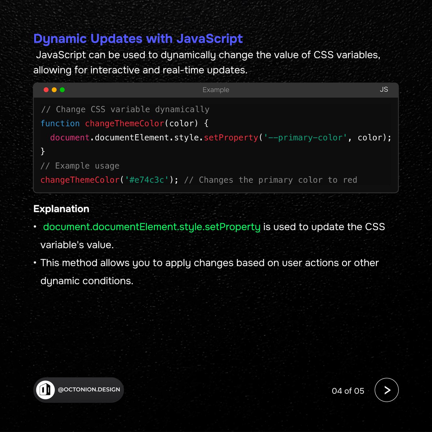Click the comment '// Change CSS variable dynamically'

[125, 109]
